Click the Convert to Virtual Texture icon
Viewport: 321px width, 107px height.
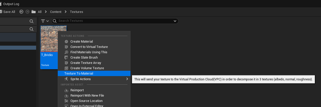tap(66, 47)
